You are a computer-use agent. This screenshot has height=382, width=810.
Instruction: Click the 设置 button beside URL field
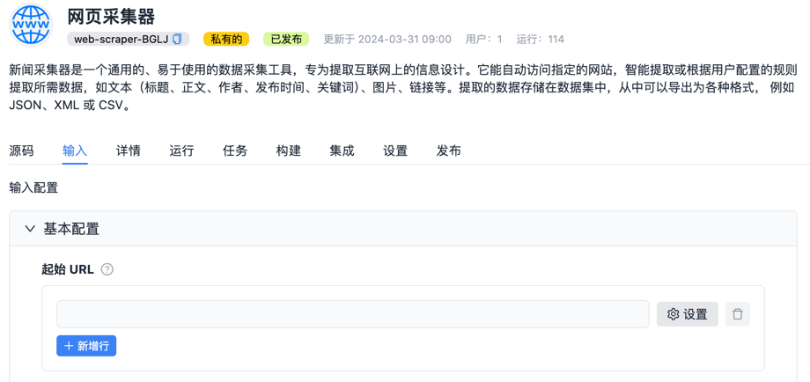point(687,314)
